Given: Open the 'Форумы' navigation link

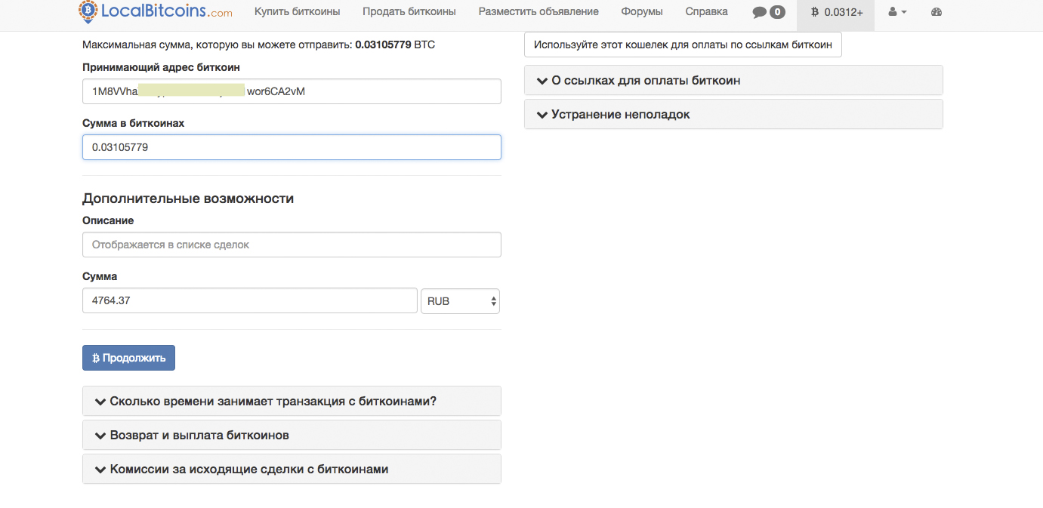Looking at the screenshot, I should pos(641,12).
